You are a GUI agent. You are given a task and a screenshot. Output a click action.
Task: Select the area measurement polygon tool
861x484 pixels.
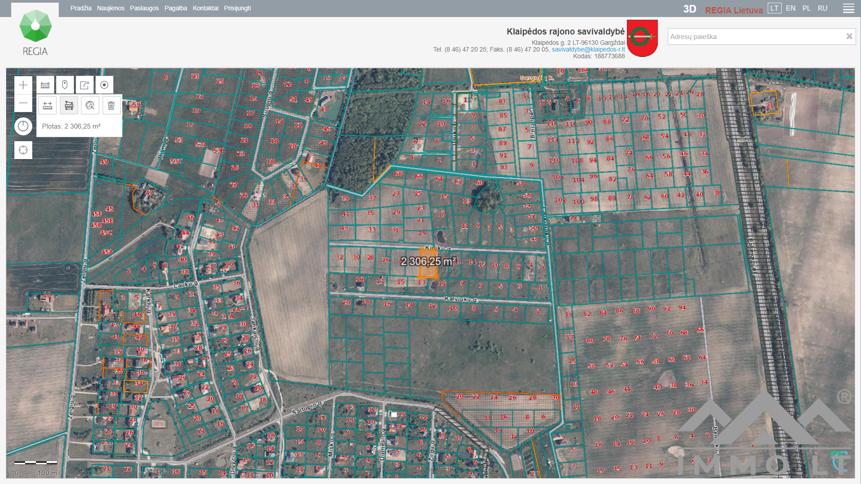pos(69,106)
